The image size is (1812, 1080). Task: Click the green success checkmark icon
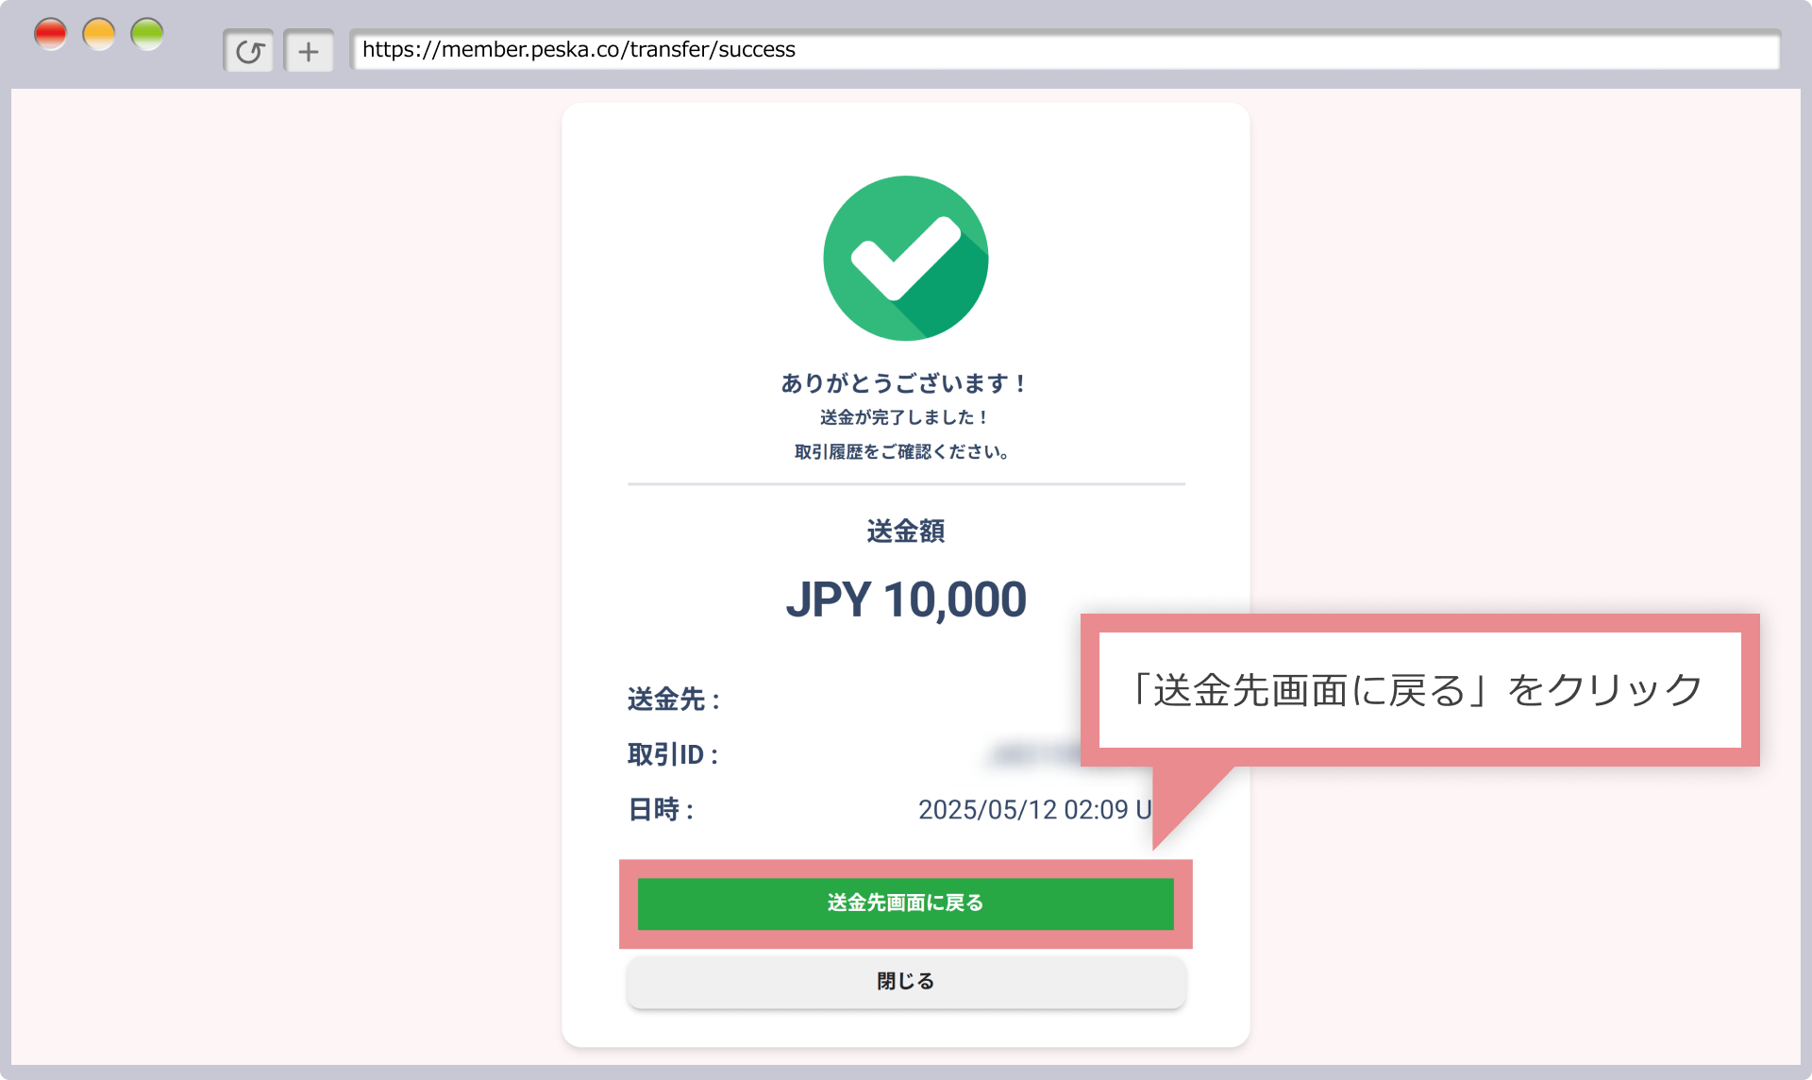click(905, 258)
